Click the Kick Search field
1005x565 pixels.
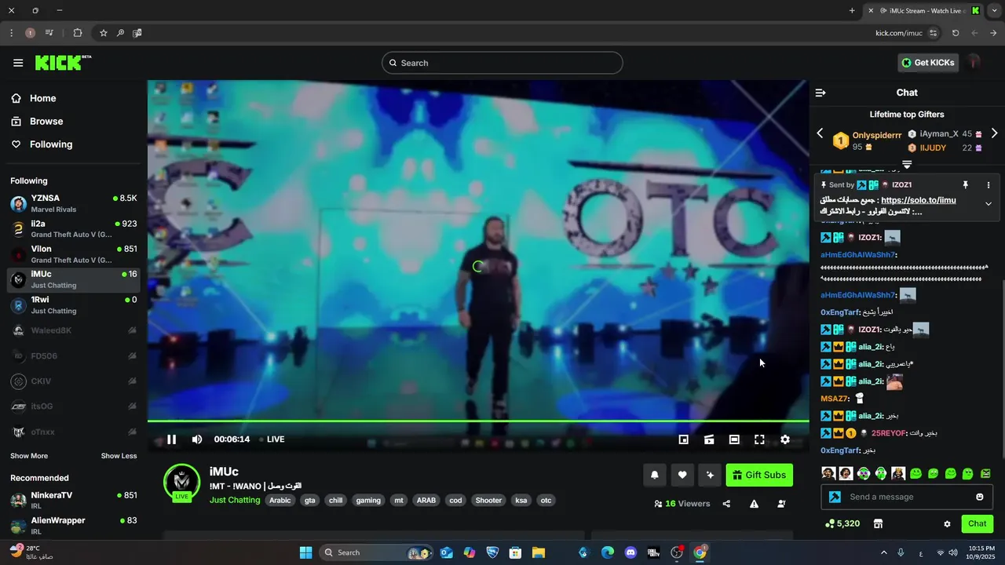coord(502,63)
